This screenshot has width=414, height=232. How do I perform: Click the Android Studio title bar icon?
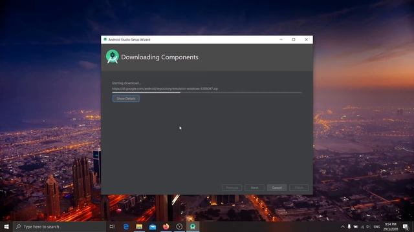coord(105,39)
